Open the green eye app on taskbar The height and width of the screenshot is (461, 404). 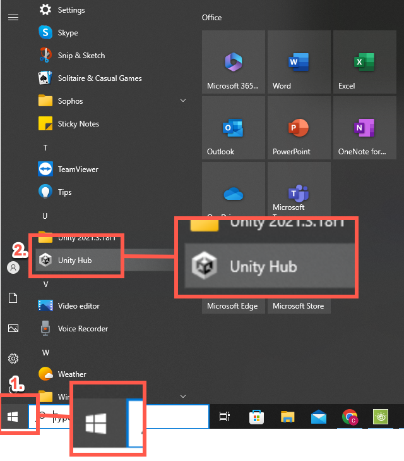(381, 417)
